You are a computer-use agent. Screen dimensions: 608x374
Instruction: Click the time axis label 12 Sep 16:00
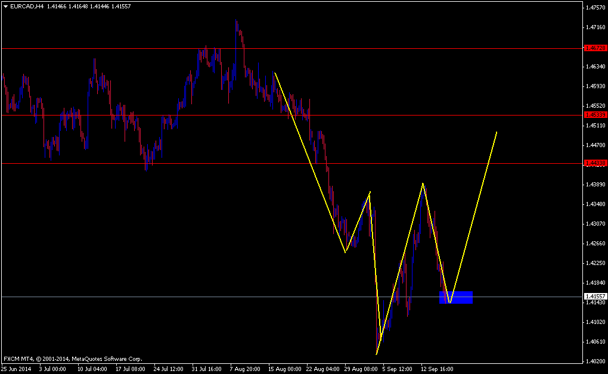click(437, 369)
